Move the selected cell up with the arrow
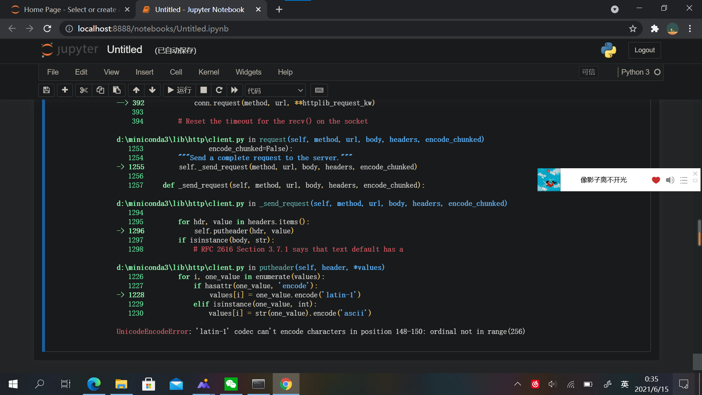 (136, 90)
